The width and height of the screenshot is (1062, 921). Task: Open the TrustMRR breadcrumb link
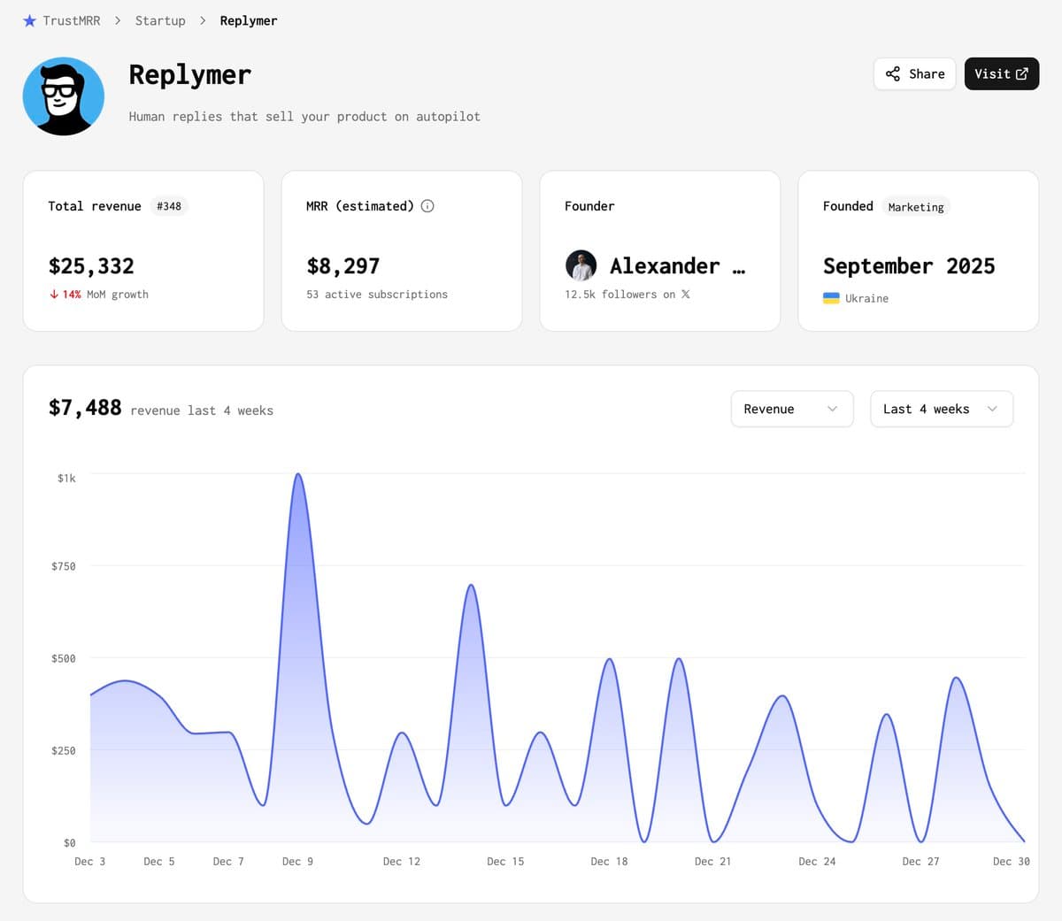[x=71, y=20]
